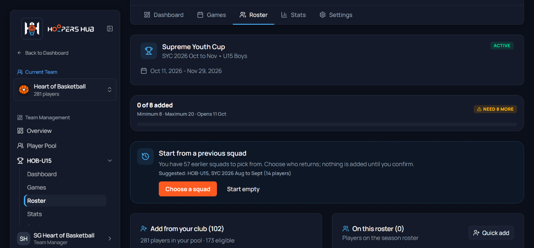Click the roster progress bar
The height and width of the screenshot is (248, 534).
pos(327,124)
